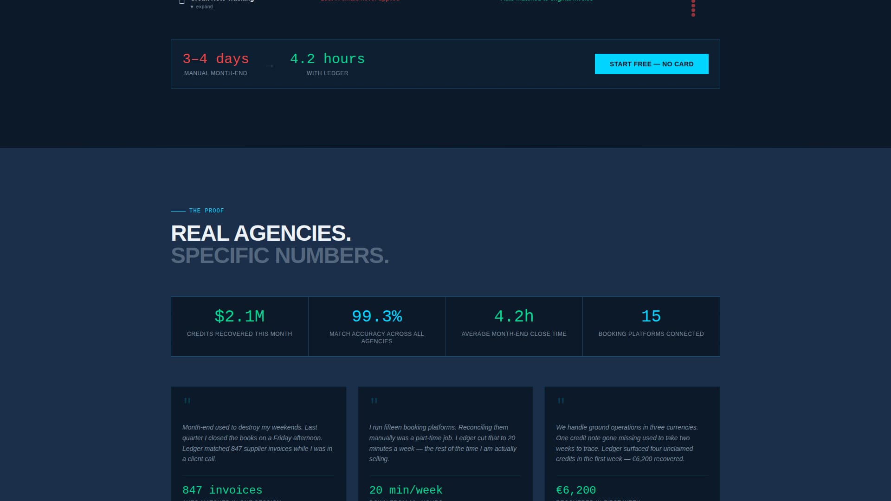
Task: Click the $2.1M credits recovered stat
Action: (239, 316)
